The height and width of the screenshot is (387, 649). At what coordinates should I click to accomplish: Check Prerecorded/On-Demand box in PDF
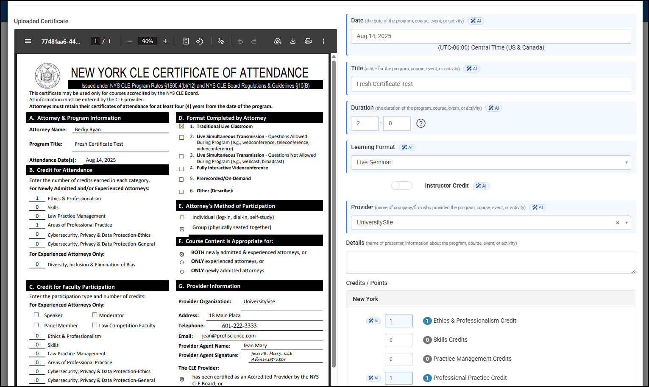(x=181, y=180)
